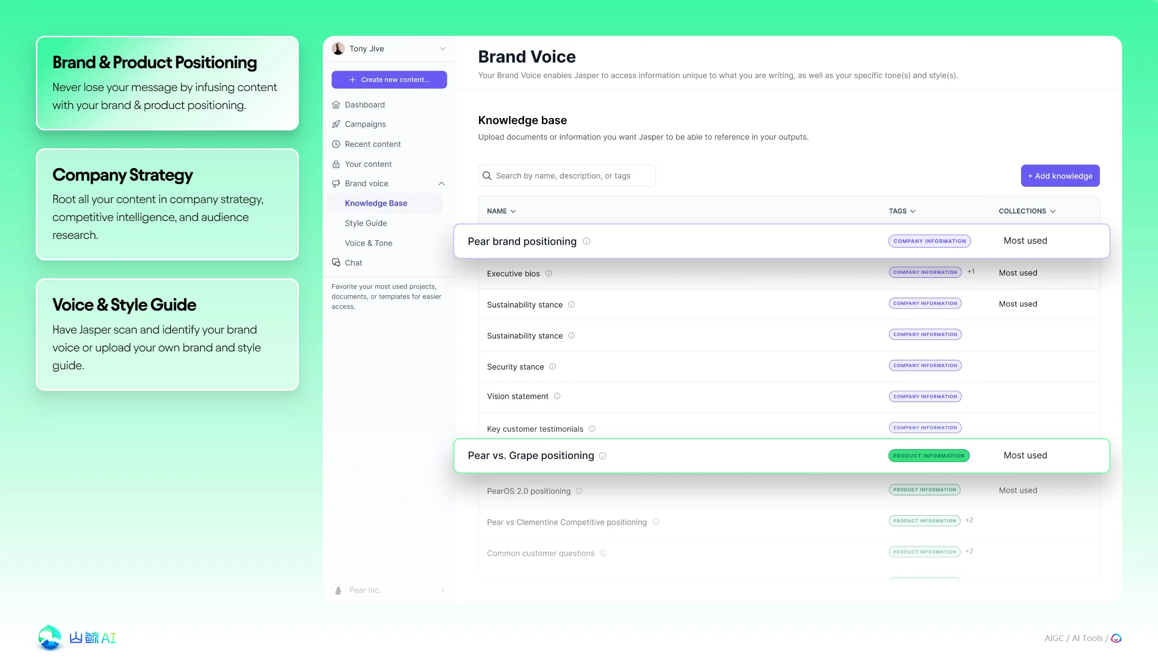1158x672 pixels.
Task: Click the +1 tag count on Executive bios
Action: [x=971, y=272]
